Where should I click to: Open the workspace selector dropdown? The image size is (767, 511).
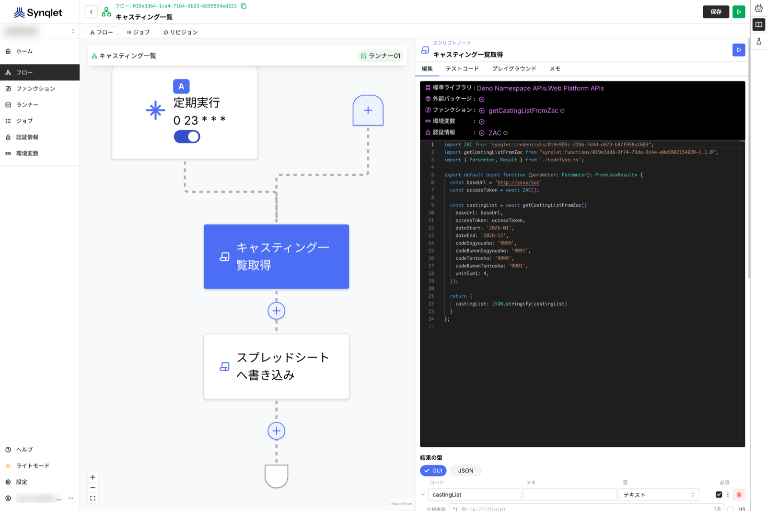(x=40, y=31)
